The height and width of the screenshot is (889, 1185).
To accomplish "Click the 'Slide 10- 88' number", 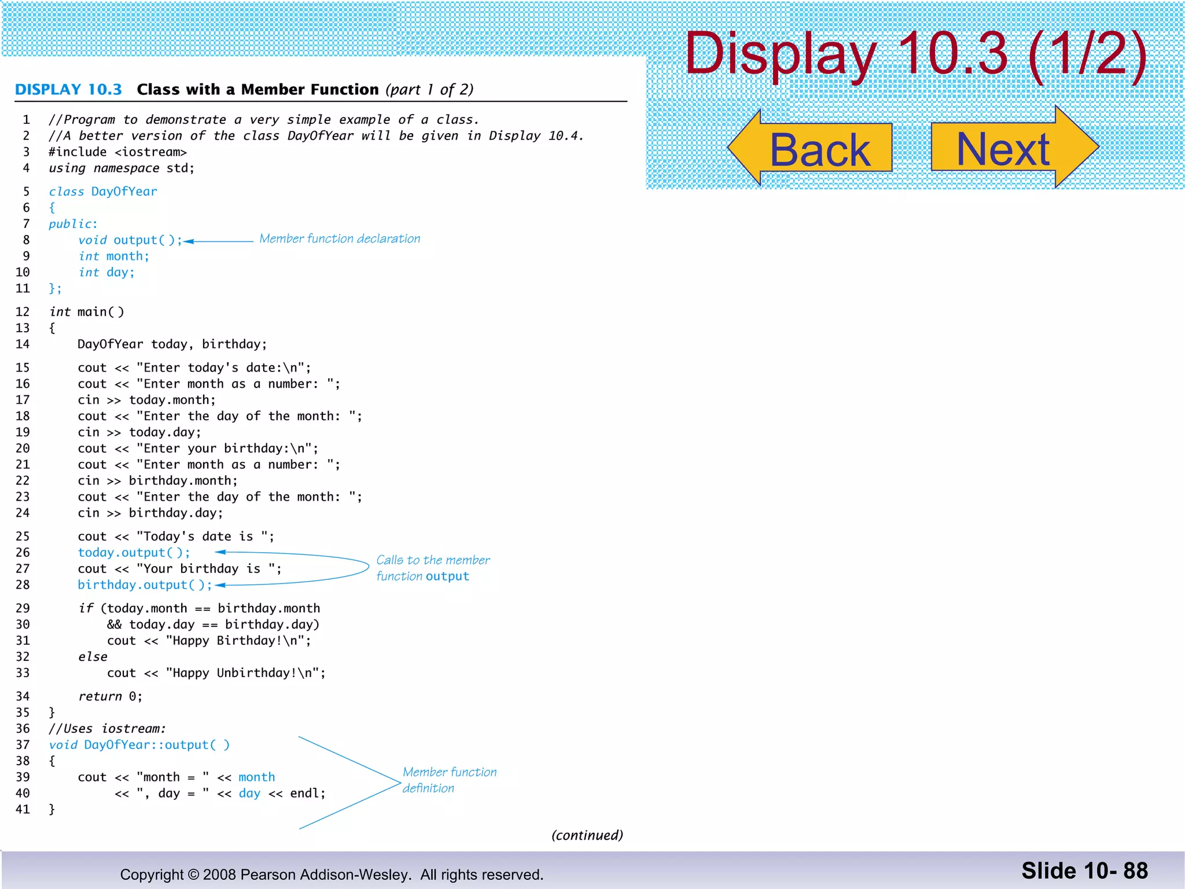I will (1084, 870).
